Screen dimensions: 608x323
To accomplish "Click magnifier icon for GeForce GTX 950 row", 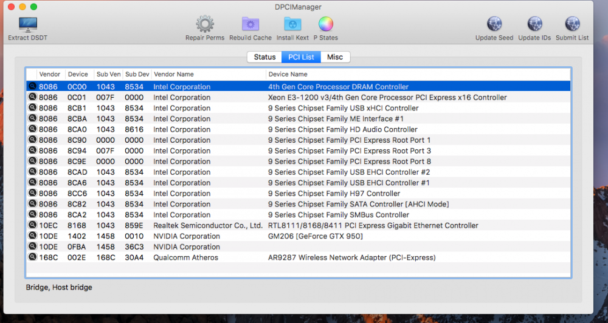I will click(33, 235).
